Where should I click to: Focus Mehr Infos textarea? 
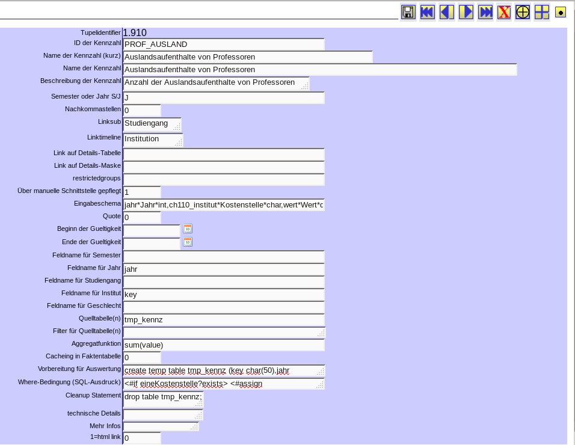click(x=161, y=426)
